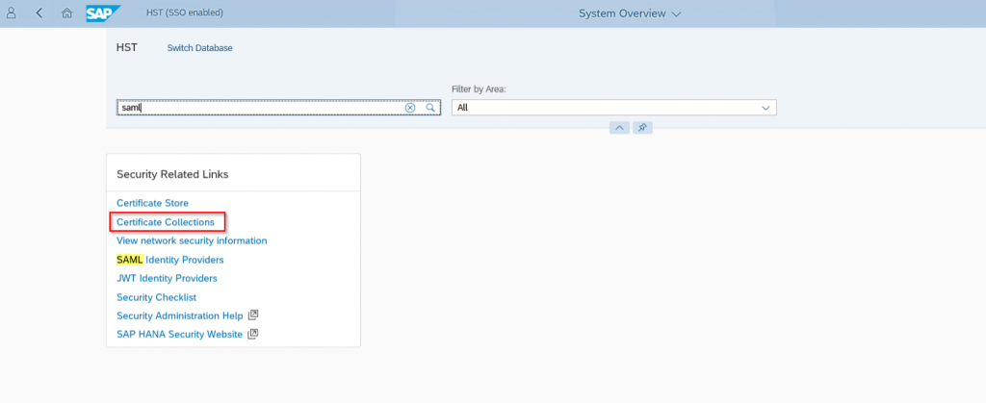Open SAP HANA Security Website link
The height and width of the screenshot is (403, 986).
180,334
